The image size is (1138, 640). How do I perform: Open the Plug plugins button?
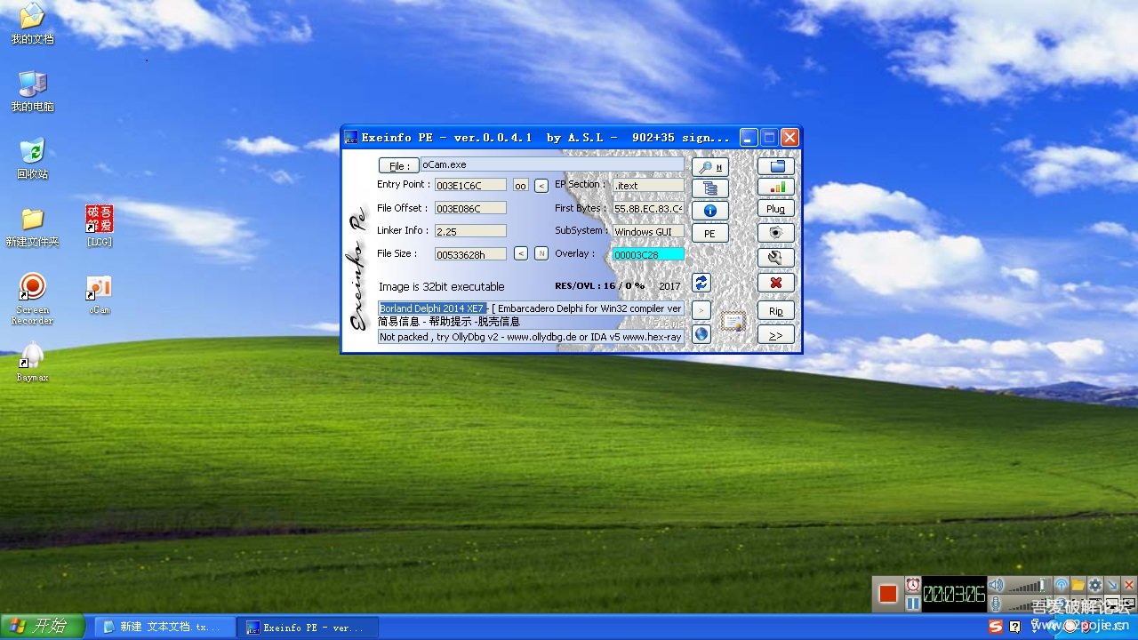coord(776,209)
